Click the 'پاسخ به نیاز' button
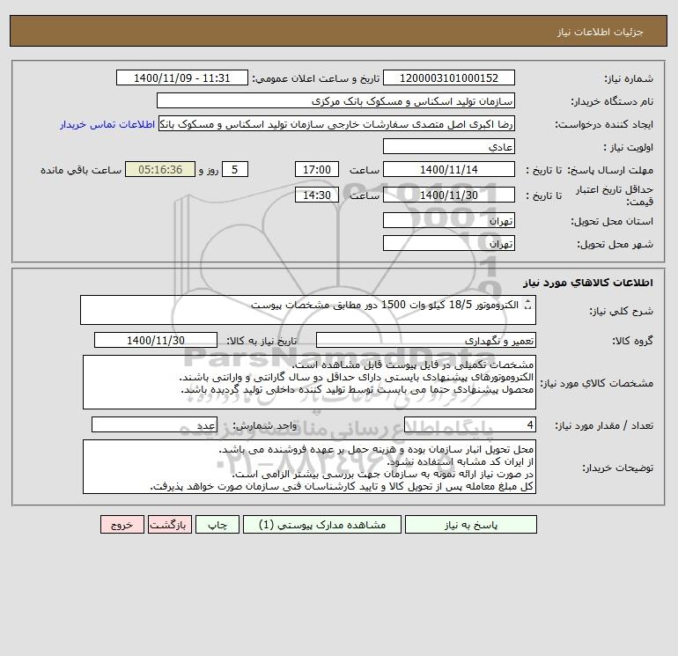 (x=471, y=525)
